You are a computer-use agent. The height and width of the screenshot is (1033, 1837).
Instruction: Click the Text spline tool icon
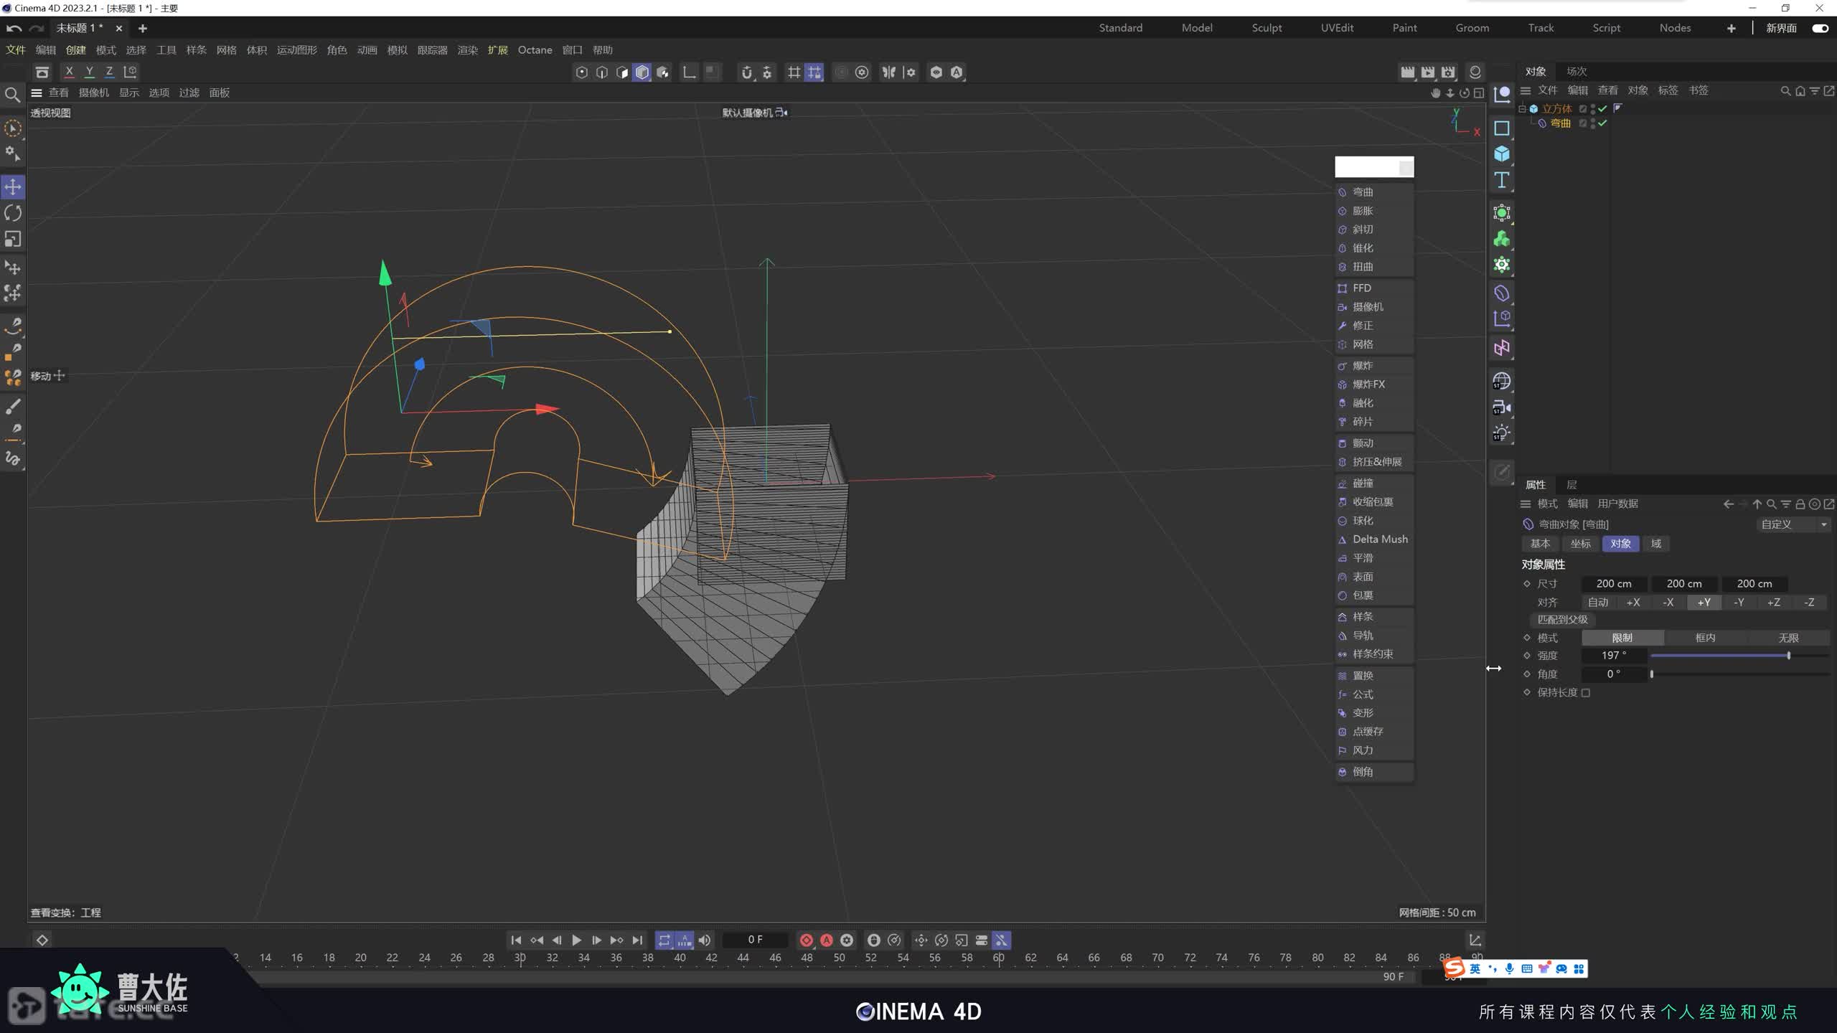(1501, 180)
